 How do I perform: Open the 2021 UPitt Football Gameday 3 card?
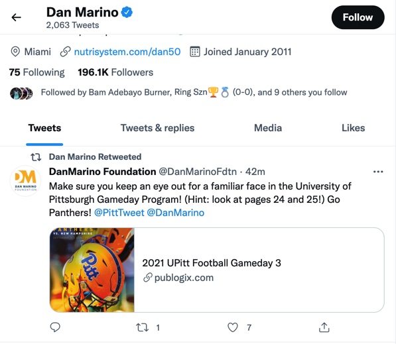coord(217,270)
